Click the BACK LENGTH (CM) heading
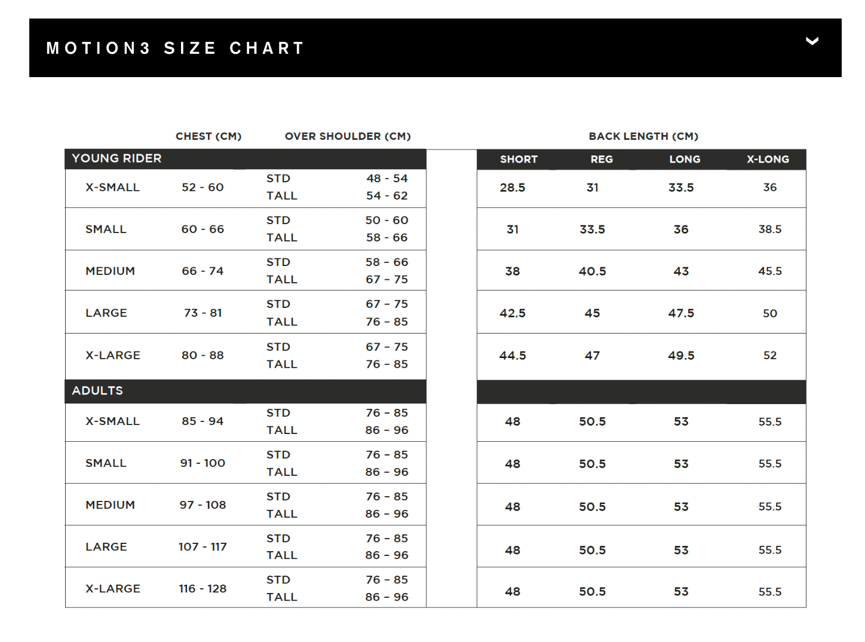This screenshot has height=642, width=865. tap(643, 136)
